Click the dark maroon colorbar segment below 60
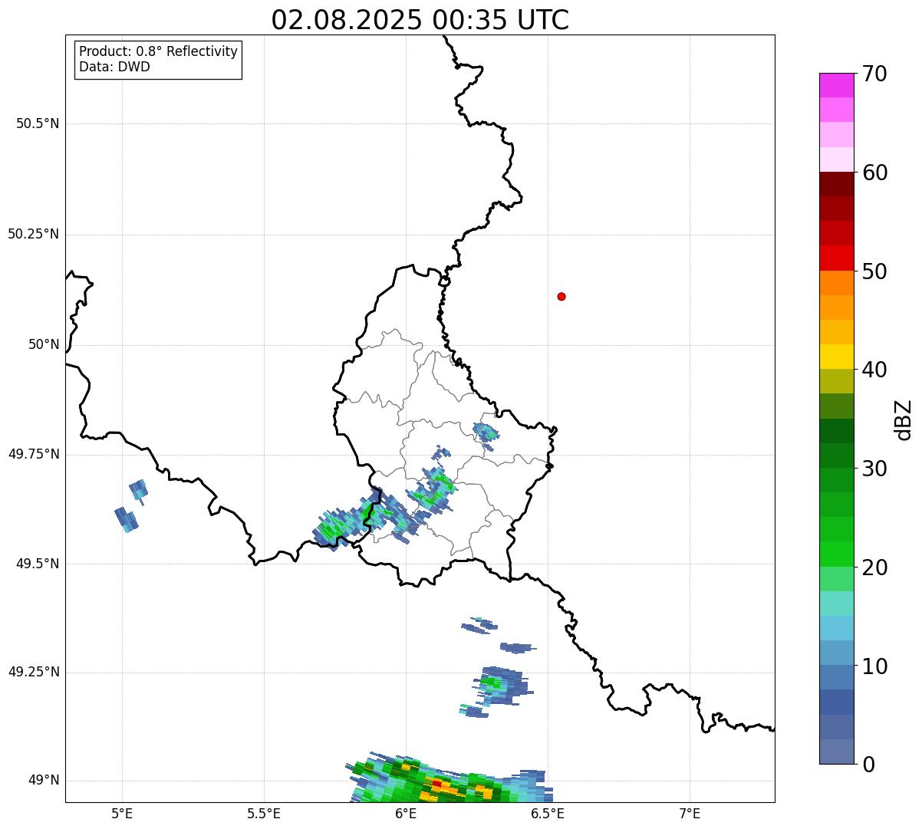This screenshot has height=829, width=922. (x=836, y=184)
